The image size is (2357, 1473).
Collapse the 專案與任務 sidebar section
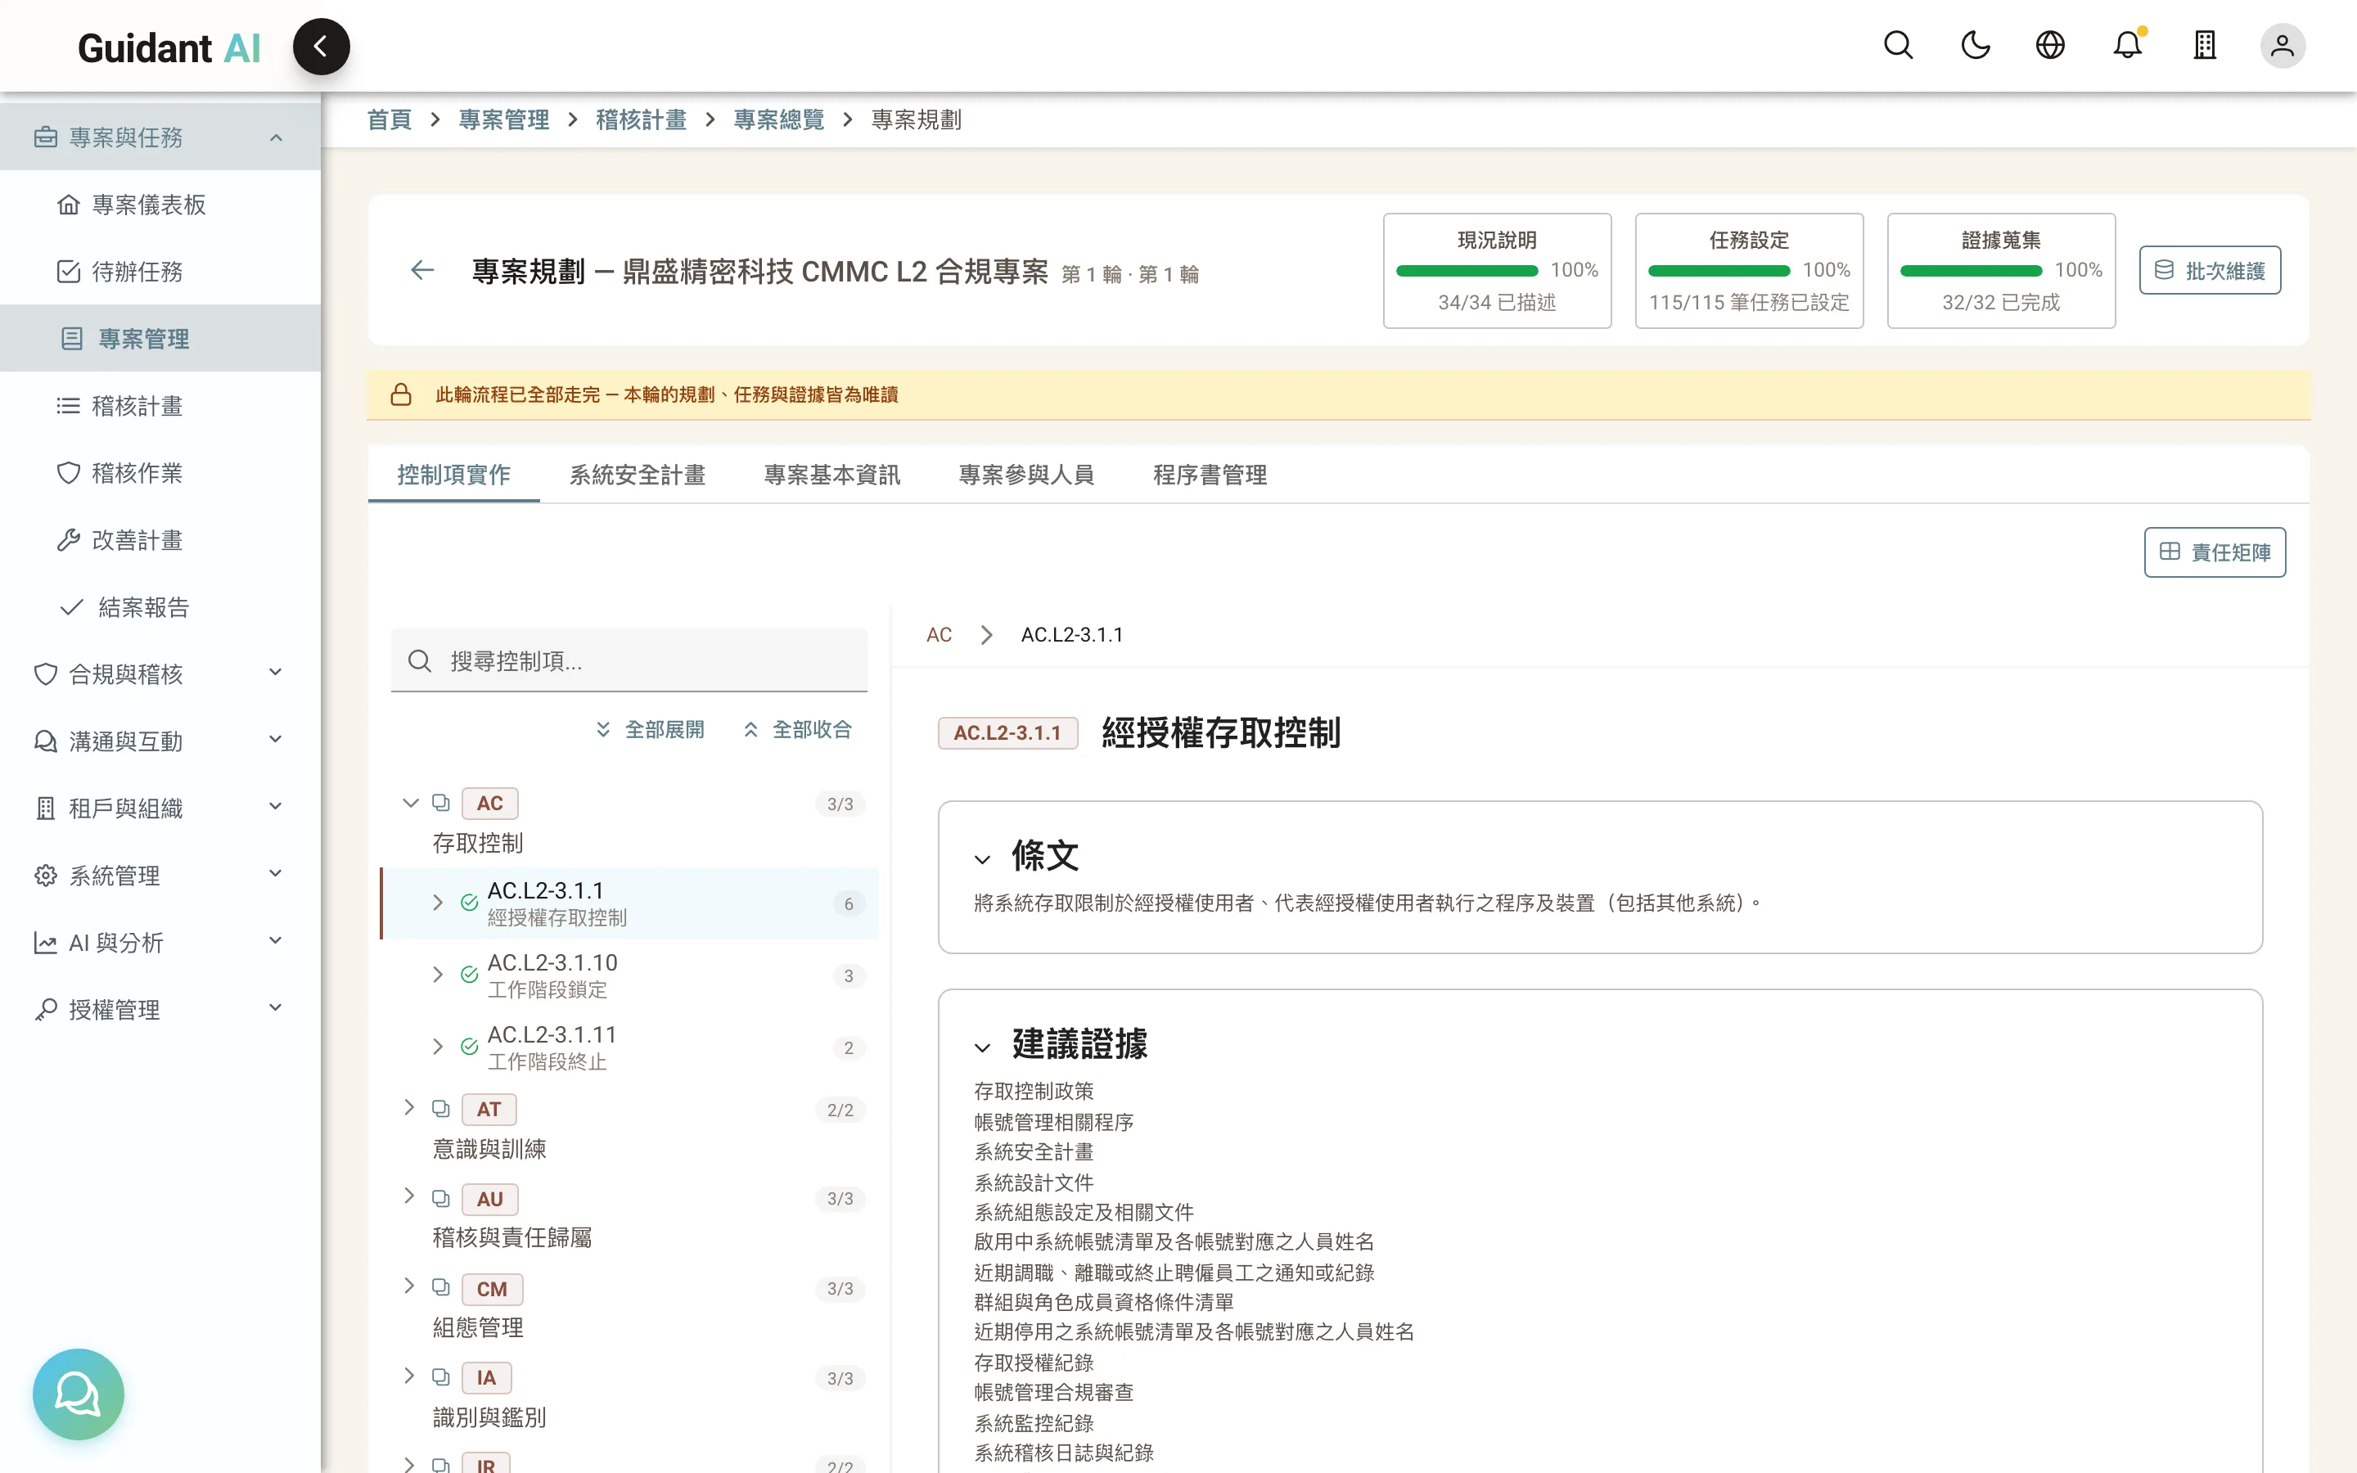[160, 137]
